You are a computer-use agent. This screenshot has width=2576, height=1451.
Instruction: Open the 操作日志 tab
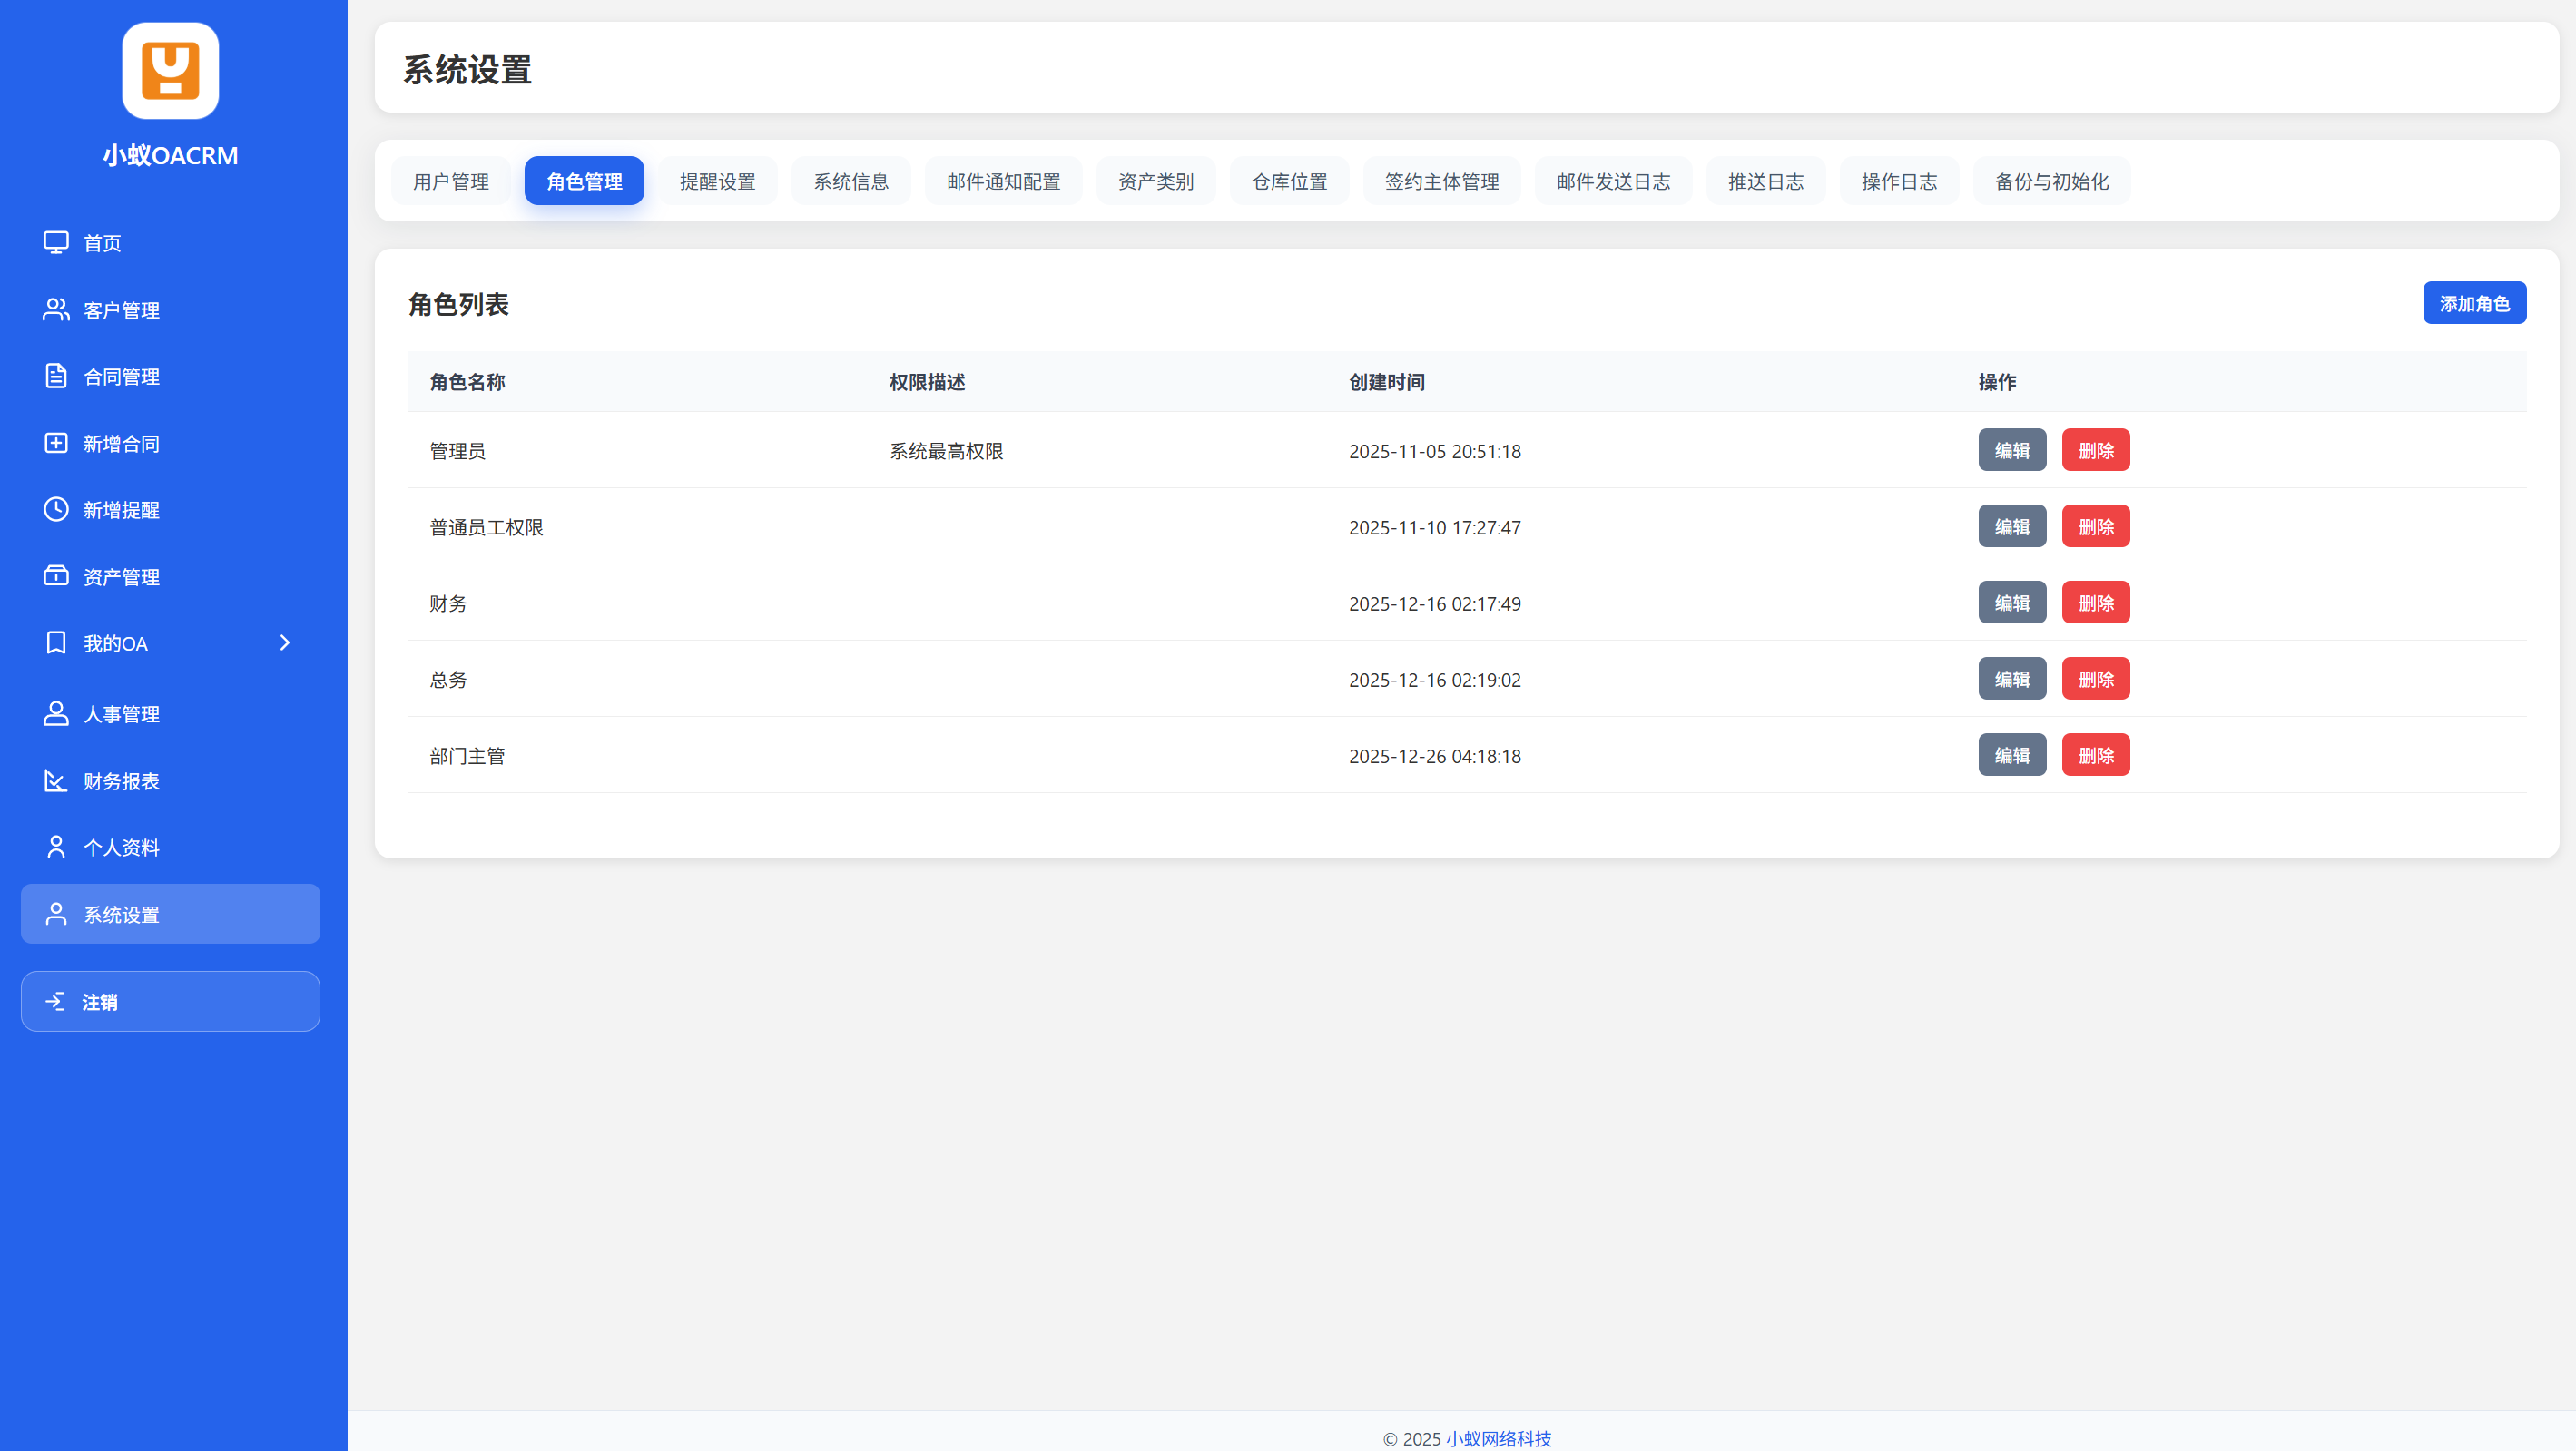(1899, 181)
